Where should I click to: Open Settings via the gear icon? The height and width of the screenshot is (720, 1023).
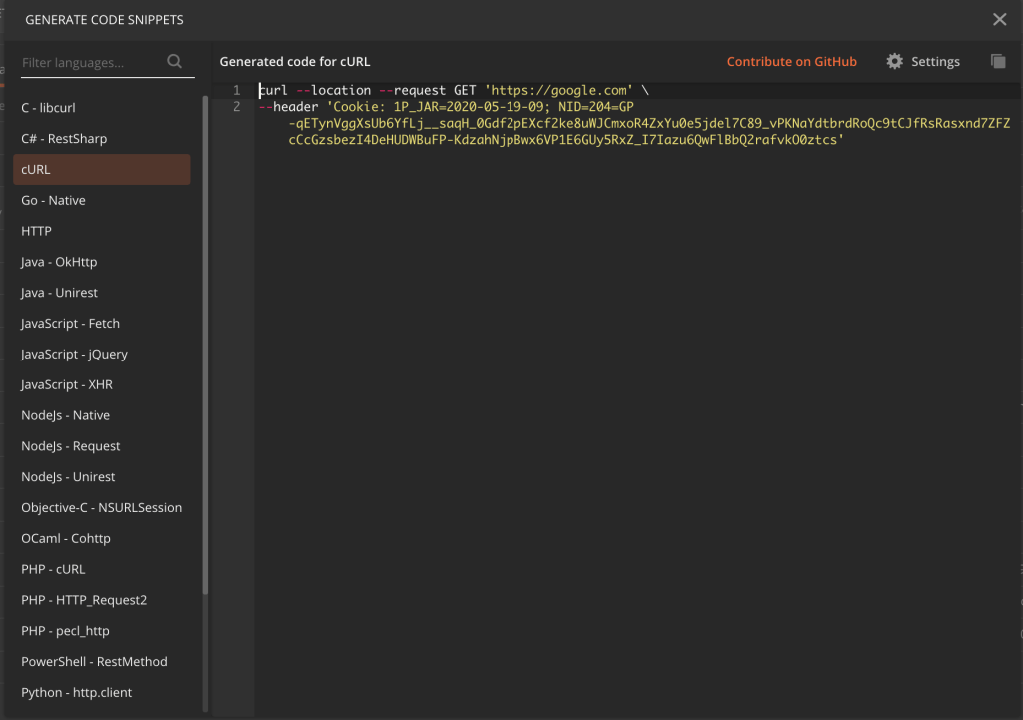click(895, 61)
